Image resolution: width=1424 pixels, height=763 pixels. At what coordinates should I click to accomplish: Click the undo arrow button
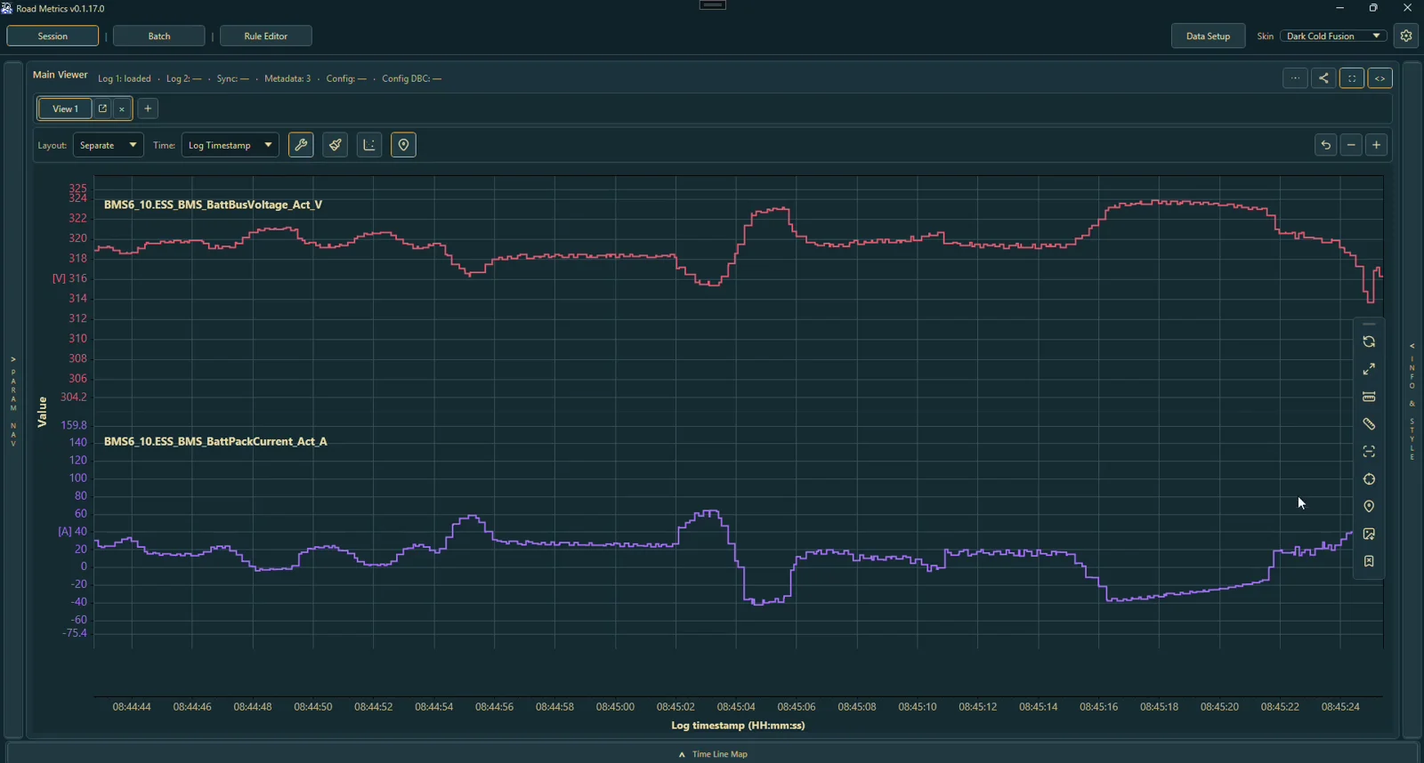point(1326,145)
